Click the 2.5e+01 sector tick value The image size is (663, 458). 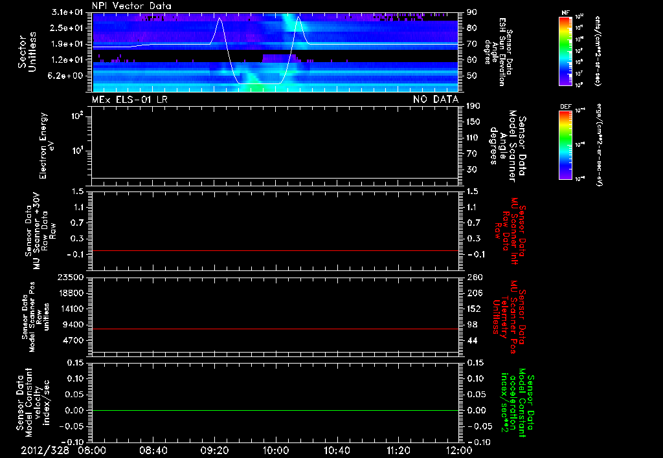pyautogui.click(x=67, y=28)
